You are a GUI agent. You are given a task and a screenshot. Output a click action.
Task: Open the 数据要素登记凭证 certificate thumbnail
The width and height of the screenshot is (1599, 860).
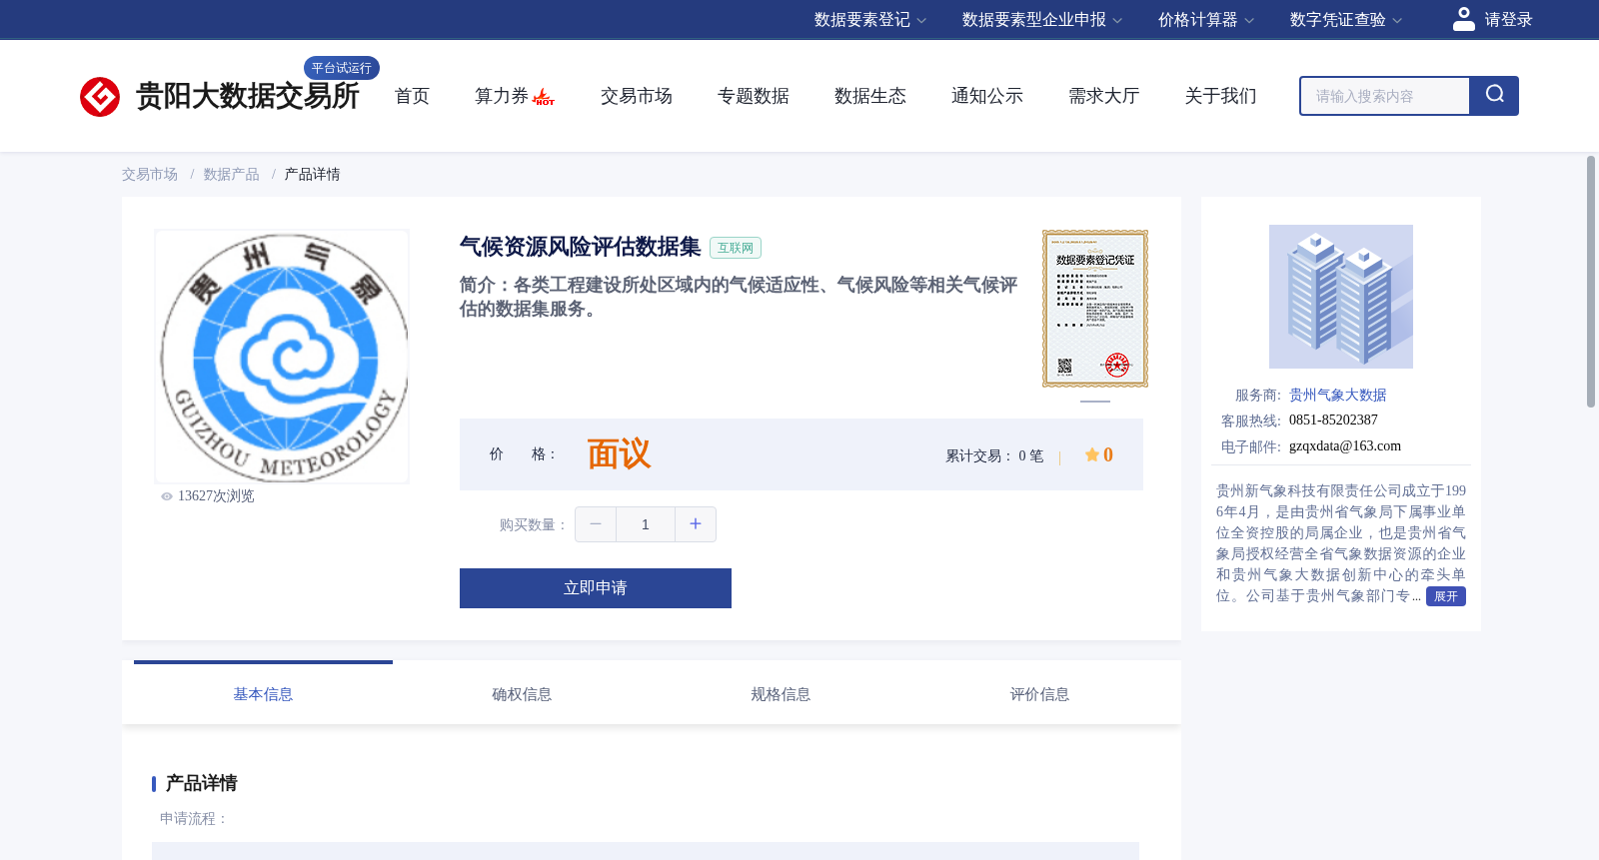1095,309
